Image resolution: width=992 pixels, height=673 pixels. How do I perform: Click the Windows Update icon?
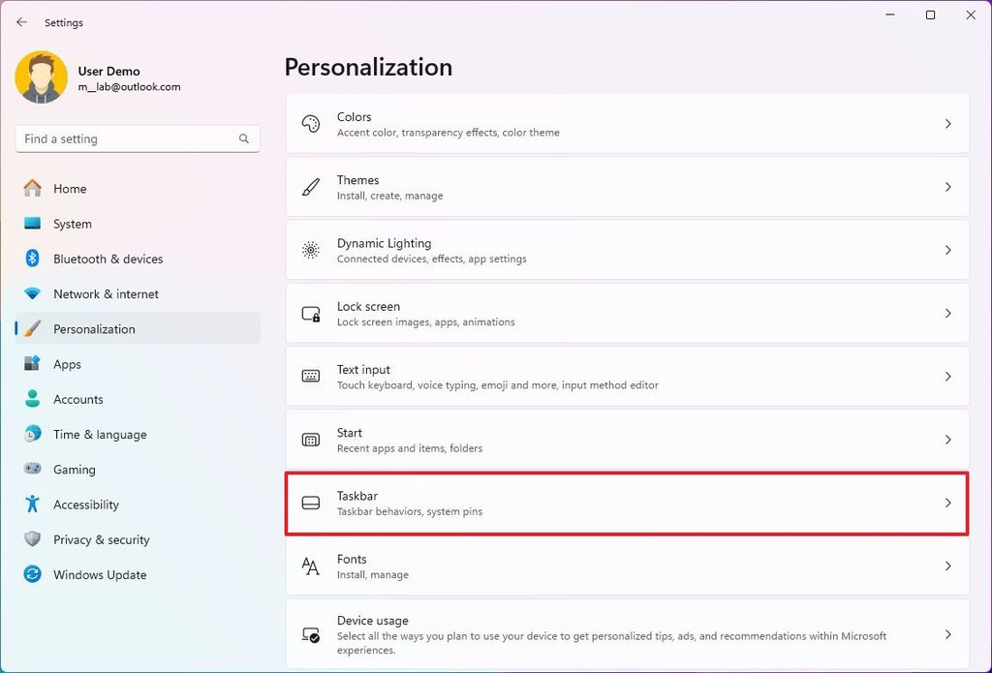[x=32, y=574]
